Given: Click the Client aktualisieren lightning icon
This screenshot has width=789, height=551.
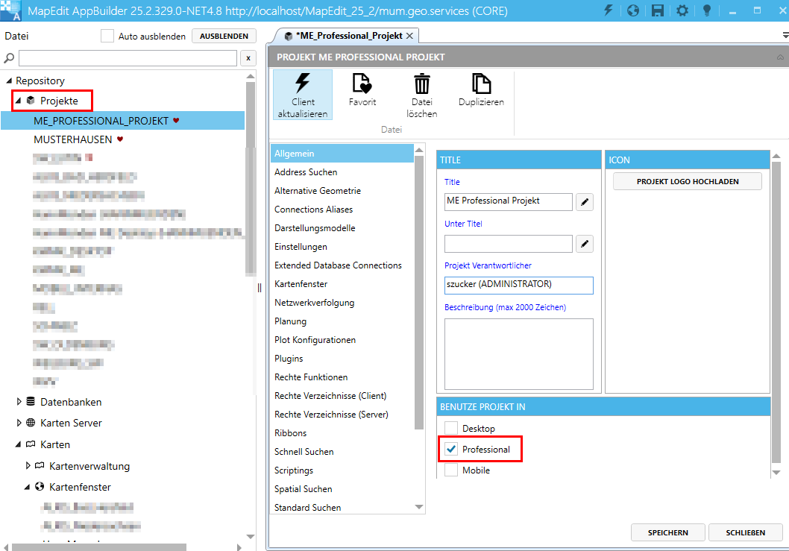Looking at the screenshot, I should pos(303,83).
